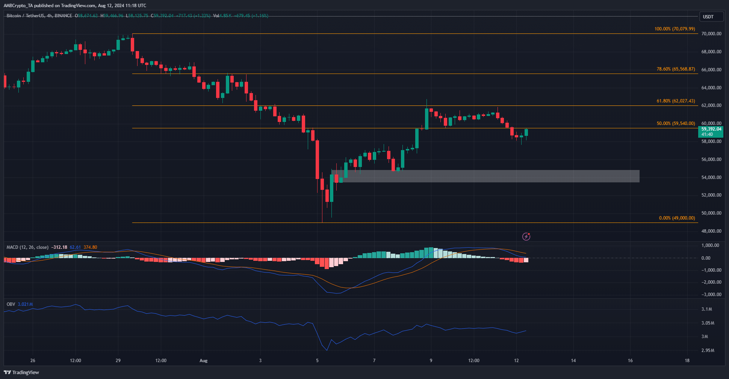Click the OBV indicator label
This screenshot has height=379, width=729.
coord(11,304)
